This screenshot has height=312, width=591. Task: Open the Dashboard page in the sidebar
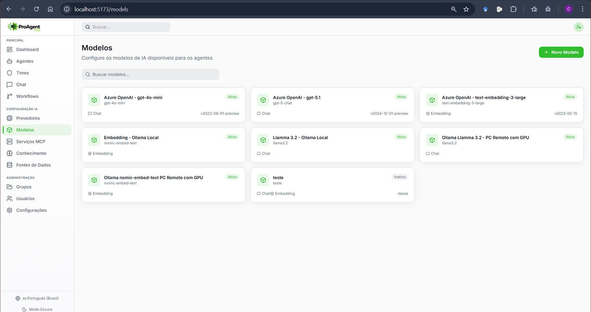coord(27,49)
